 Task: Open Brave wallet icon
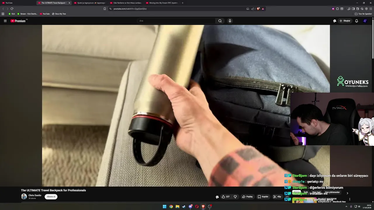[357, 9]
